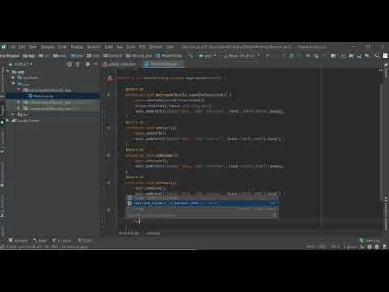Click the Search Everywhere magnifier icon

[x=377, y=55]
